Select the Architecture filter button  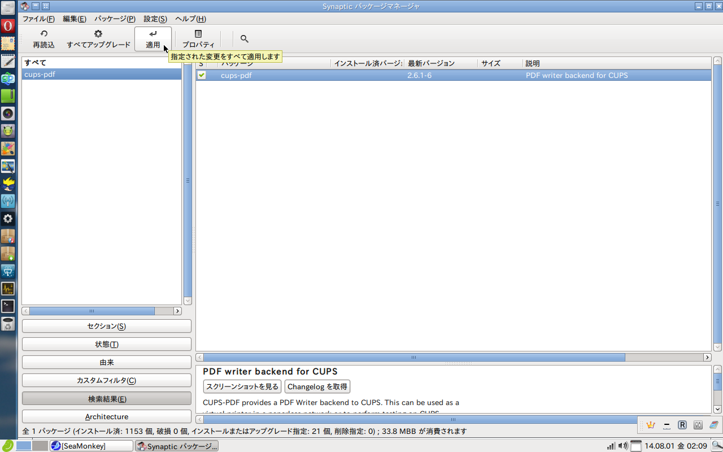[107, 416]
